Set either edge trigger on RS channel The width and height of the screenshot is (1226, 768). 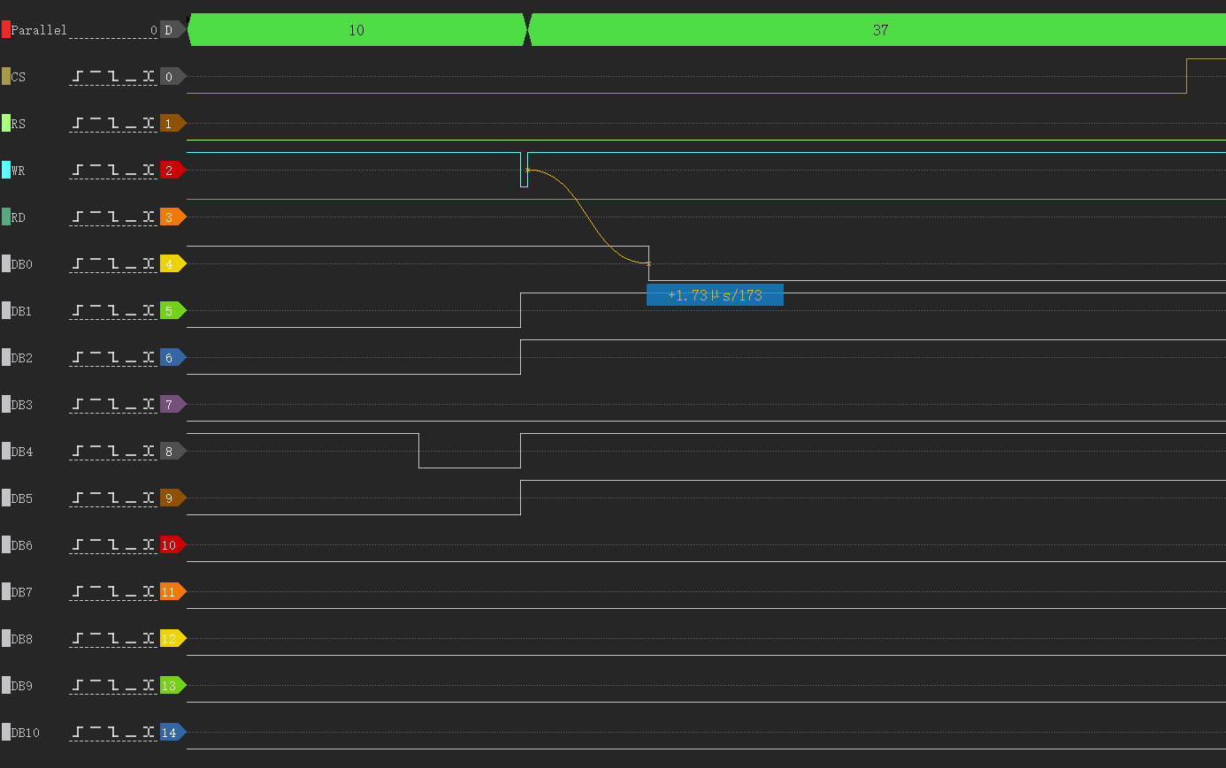pos(149,123)
